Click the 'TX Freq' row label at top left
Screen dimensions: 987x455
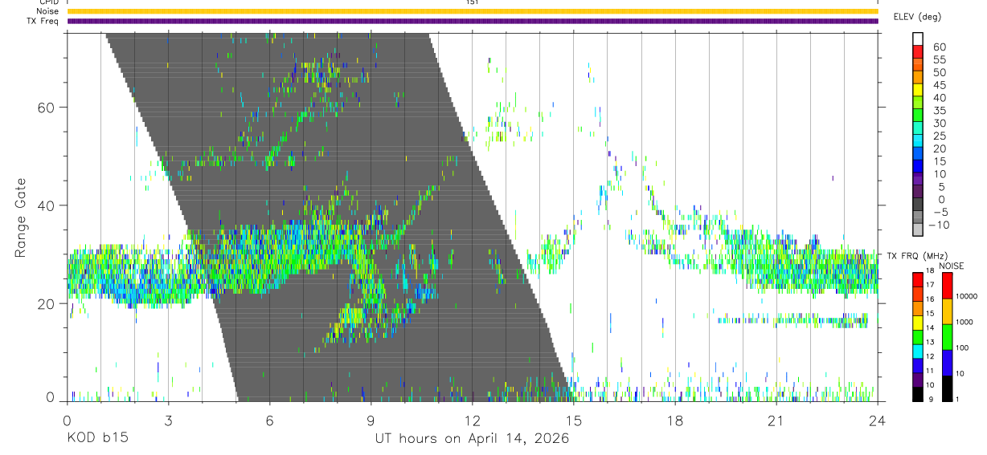pyautogui.click(x=44, y=21)
